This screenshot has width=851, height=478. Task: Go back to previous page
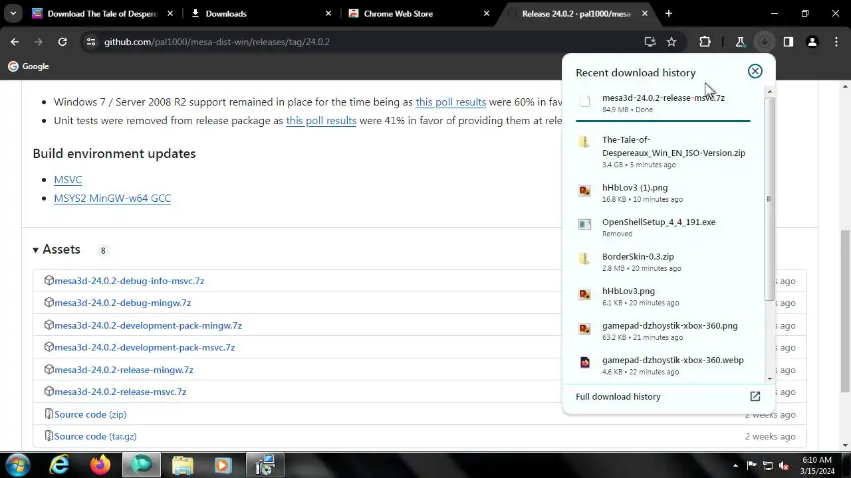pos(15,42)
